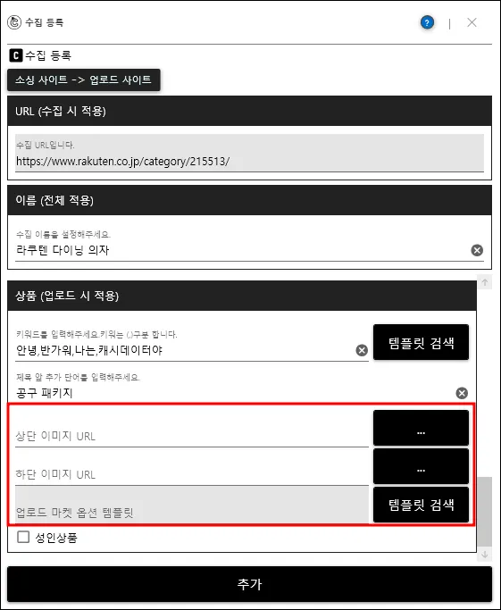The width and height of the screenshot is (501, 610).
Task: Browse for 상단 이미지 URL with ... button
Action: point(421,428)
